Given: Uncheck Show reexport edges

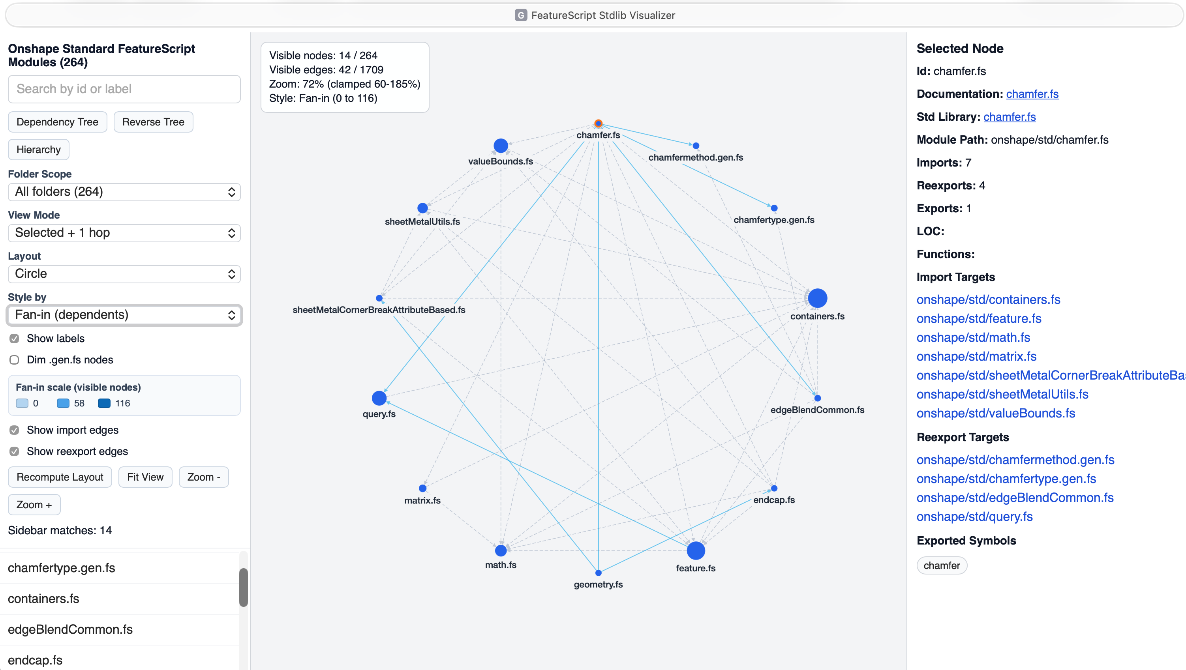Looking at the screenshot, I should pos(14,451).
